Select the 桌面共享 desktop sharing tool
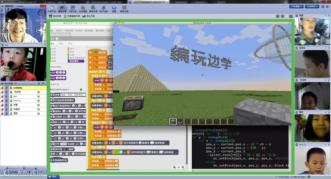The image size is (331, 179). (62, 9)
